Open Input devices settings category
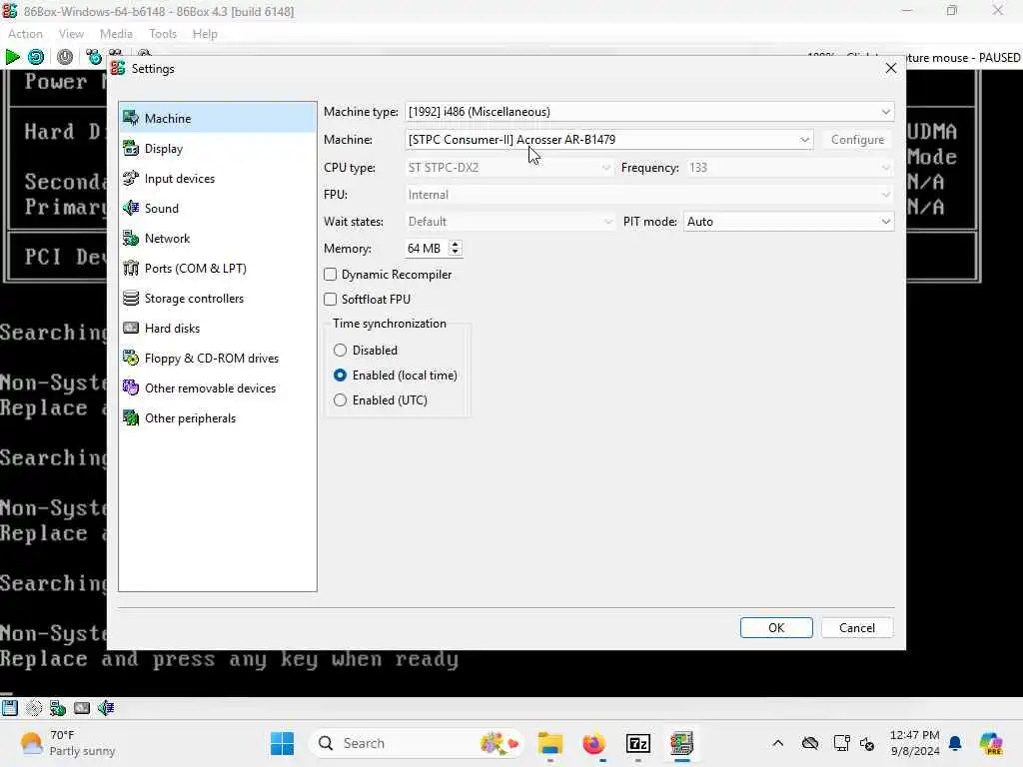 (217, 179)
